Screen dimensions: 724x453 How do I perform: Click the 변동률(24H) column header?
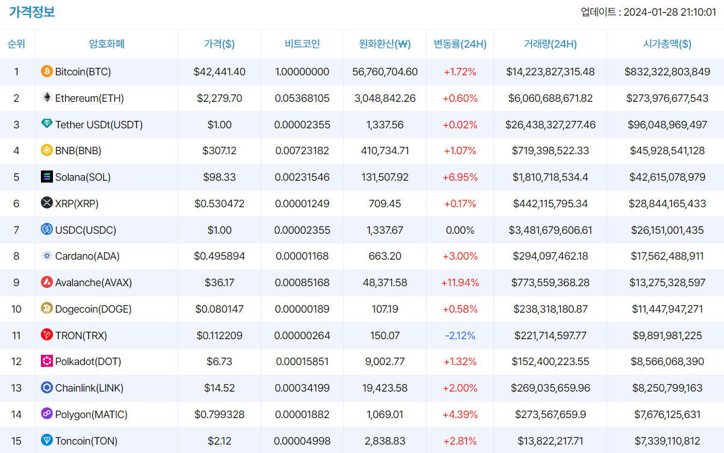[460, 44]
